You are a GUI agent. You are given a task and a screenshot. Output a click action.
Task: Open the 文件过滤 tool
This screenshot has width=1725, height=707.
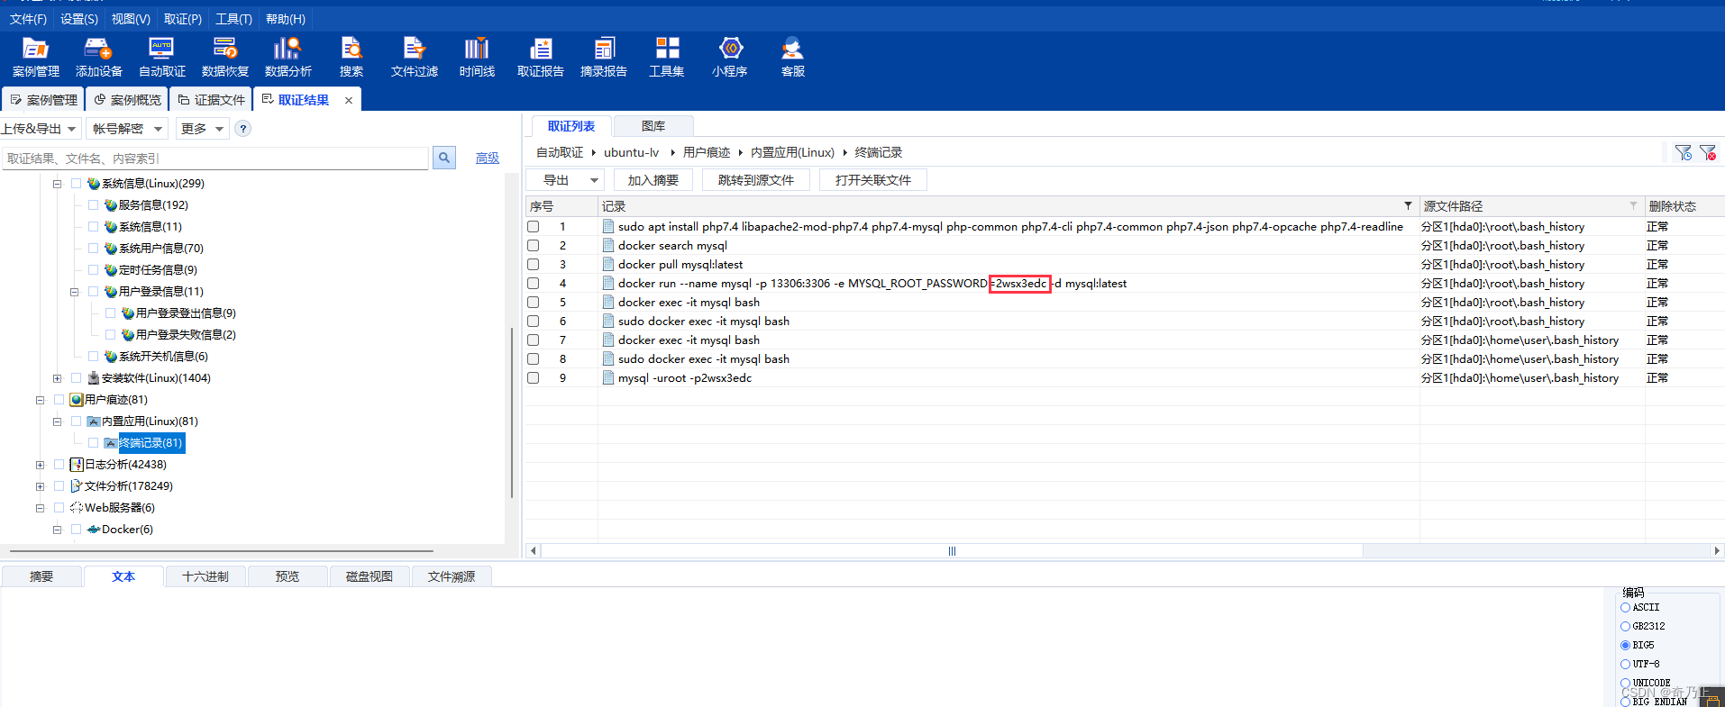point(414,58)
